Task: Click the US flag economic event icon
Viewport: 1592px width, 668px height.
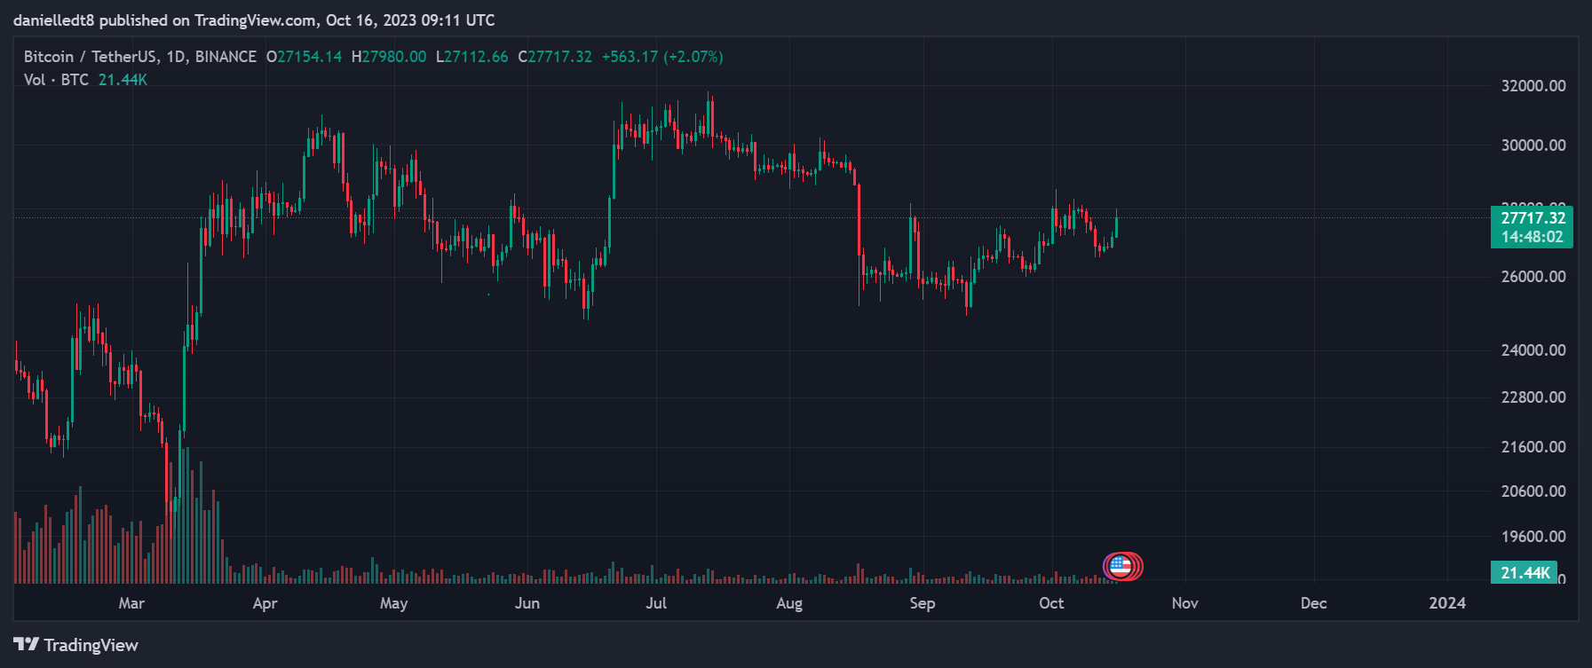Action: (1120, 565)
